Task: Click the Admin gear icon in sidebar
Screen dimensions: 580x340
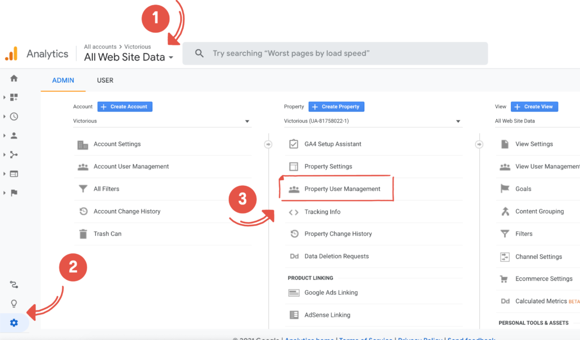Action: pyautogui.click(x=14, y=323)
